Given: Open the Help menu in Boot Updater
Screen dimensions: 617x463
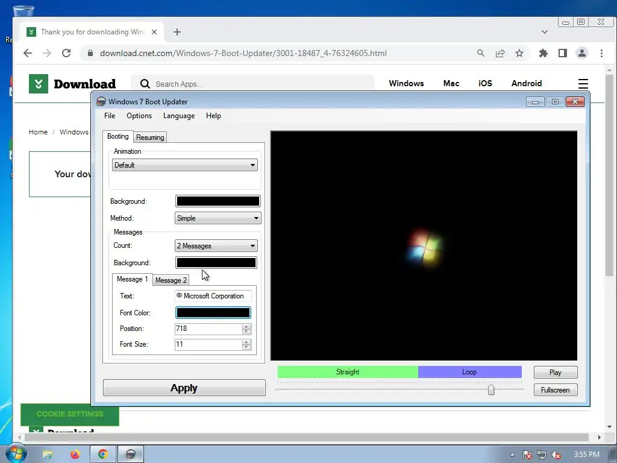Looking at the screenshot, I should tap(214, 116).
